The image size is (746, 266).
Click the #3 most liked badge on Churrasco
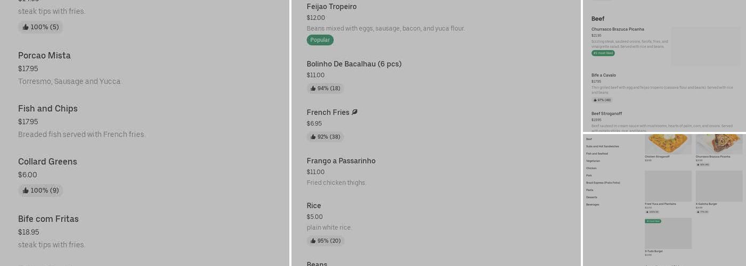[603, 53]
